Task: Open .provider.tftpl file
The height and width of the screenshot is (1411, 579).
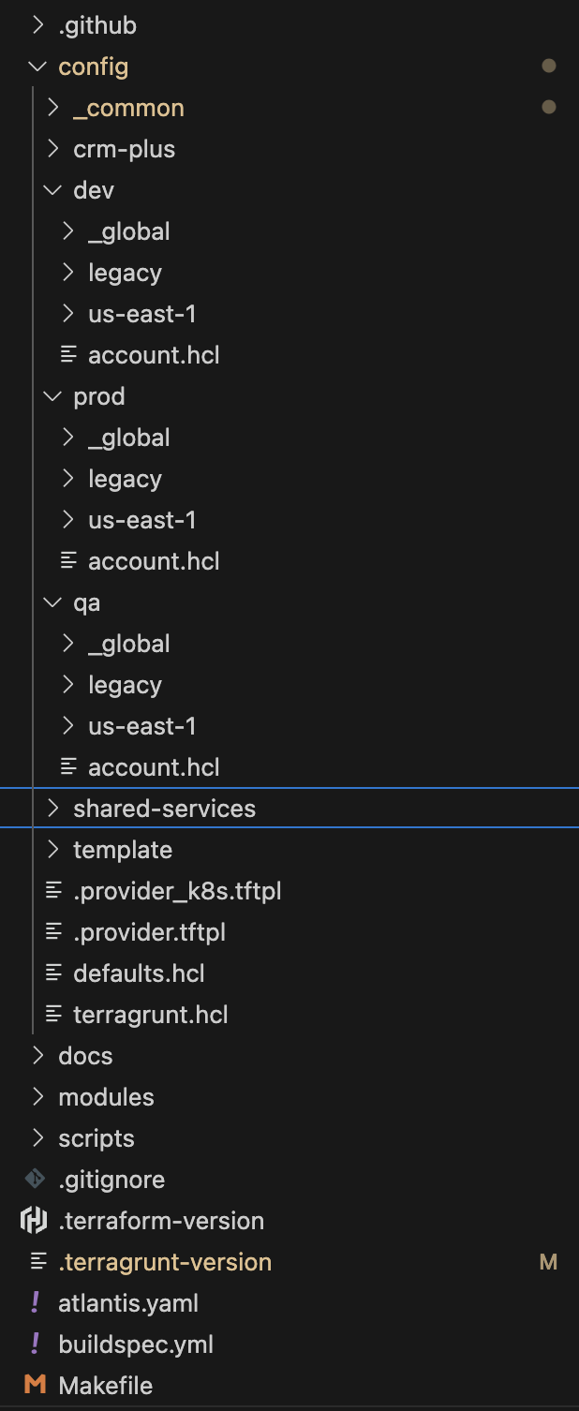Action: pyautogui.click(x=149, y=932)
